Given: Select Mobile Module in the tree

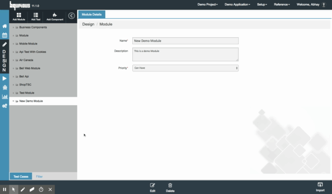Looking at the screenshot, I should (28, 43).
